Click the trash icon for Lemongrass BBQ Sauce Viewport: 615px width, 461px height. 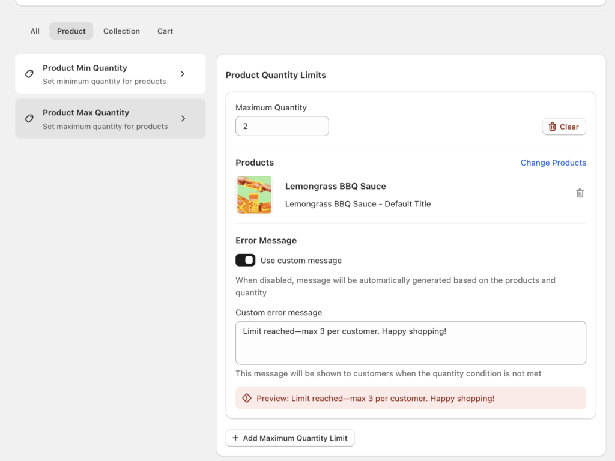pyautogui.click(x=580, y=193)
